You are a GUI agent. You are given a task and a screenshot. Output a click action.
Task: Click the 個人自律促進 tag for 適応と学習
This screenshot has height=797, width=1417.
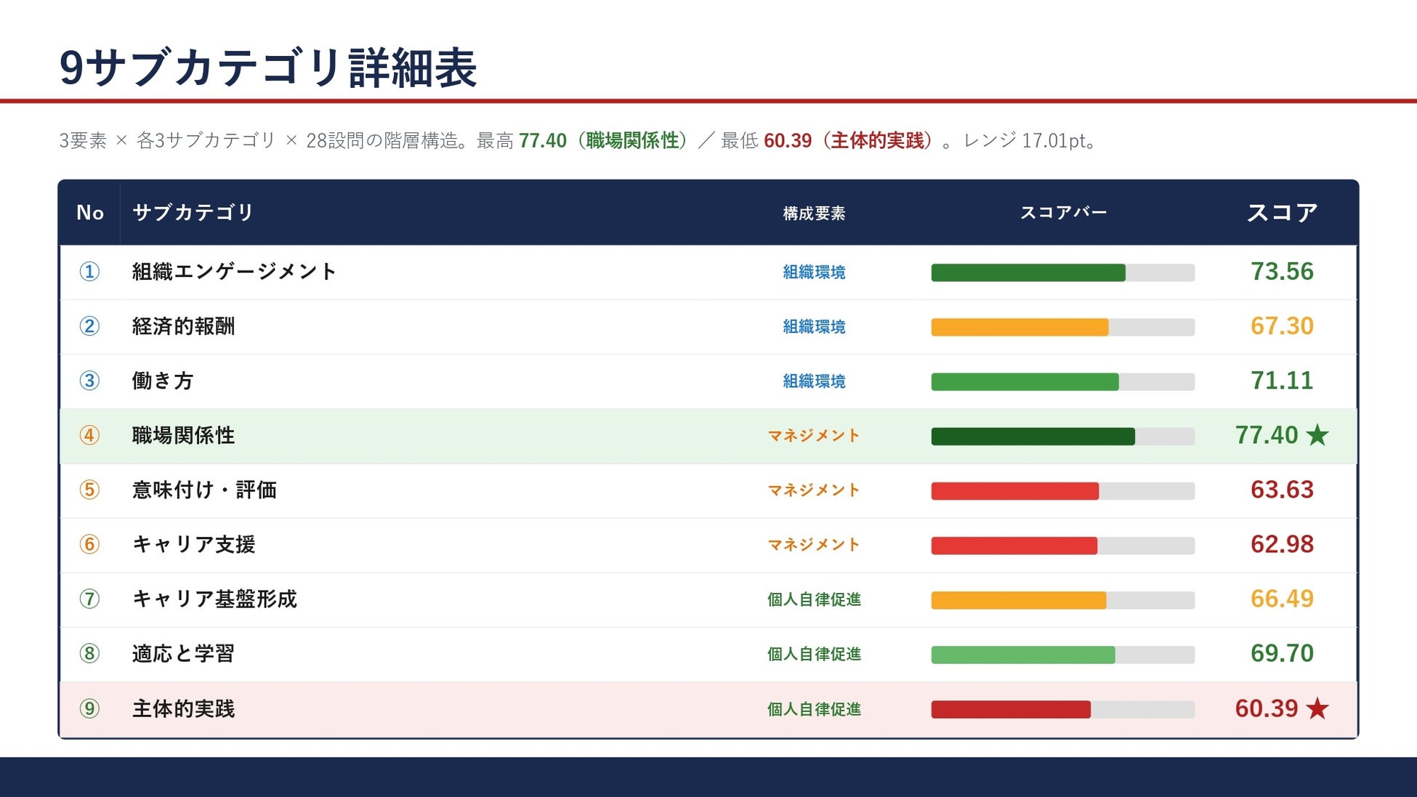click(814, 654)
